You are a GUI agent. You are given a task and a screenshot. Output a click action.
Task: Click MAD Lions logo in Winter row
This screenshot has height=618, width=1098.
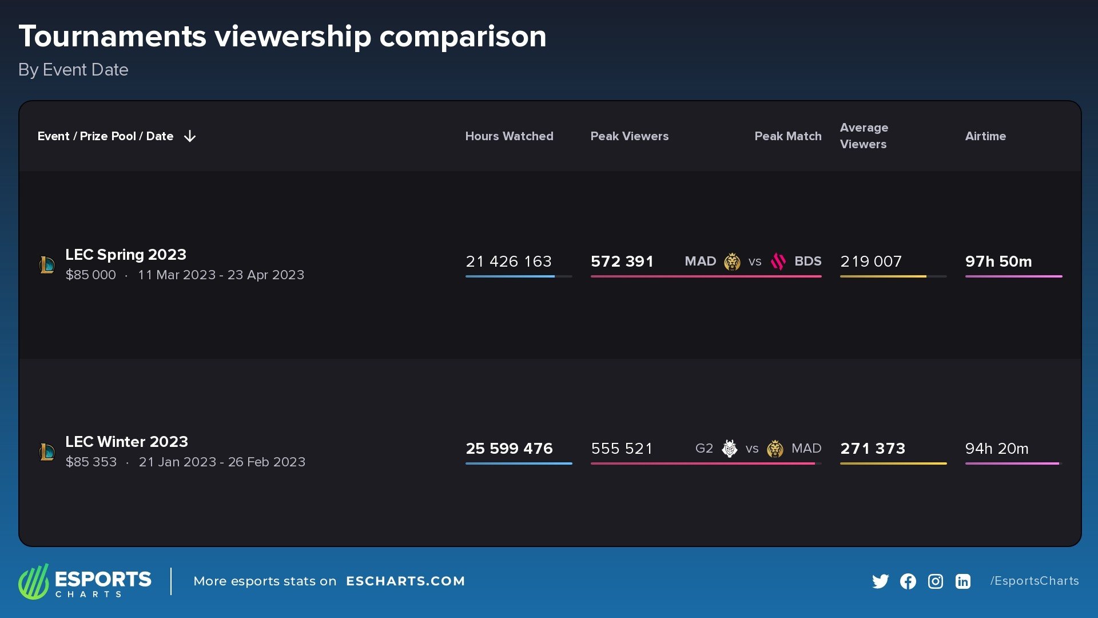pyautogui.click(x=775, y=449)
